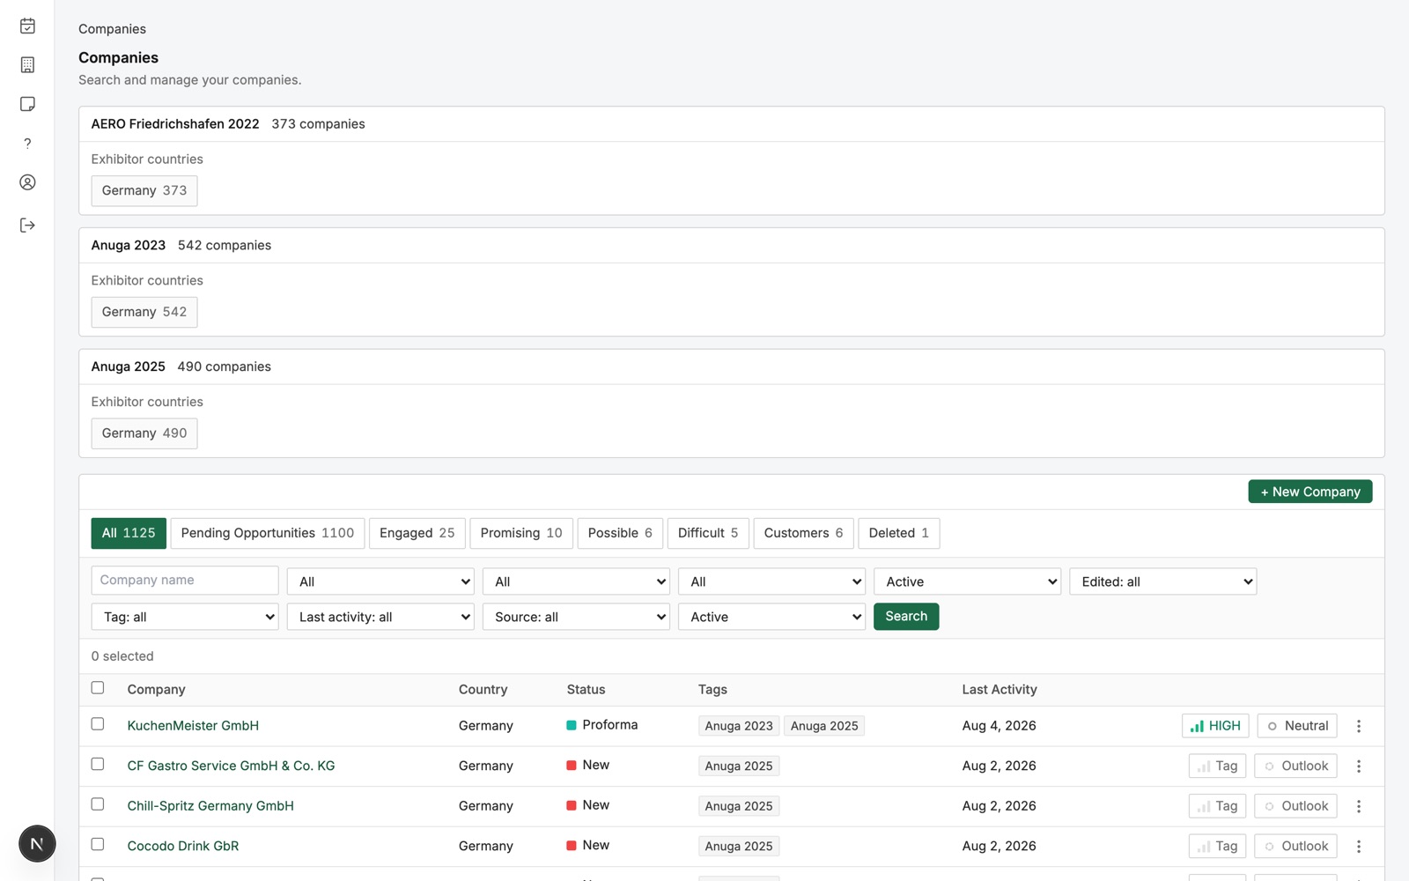Open the second All filter dropdown

576,581
